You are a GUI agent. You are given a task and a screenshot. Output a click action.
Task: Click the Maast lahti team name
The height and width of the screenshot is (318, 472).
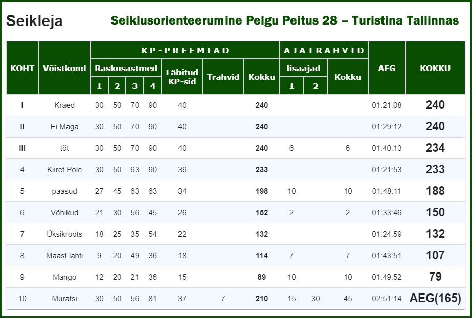[64, 256]
